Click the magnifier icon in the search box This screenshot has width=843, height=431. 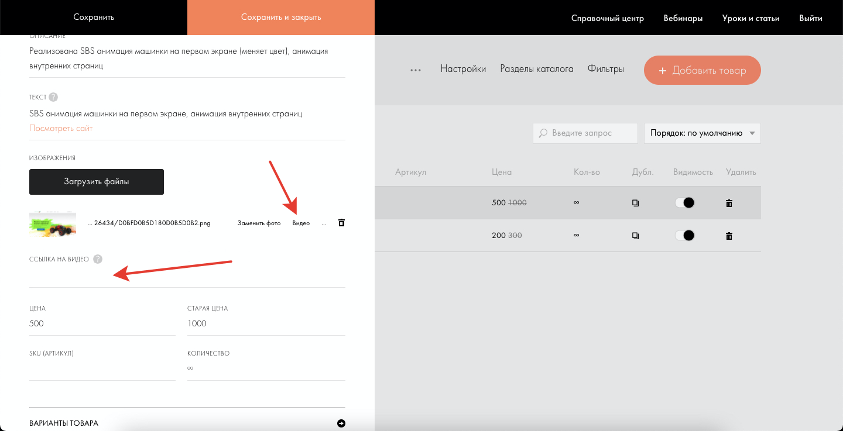(543, 133)
